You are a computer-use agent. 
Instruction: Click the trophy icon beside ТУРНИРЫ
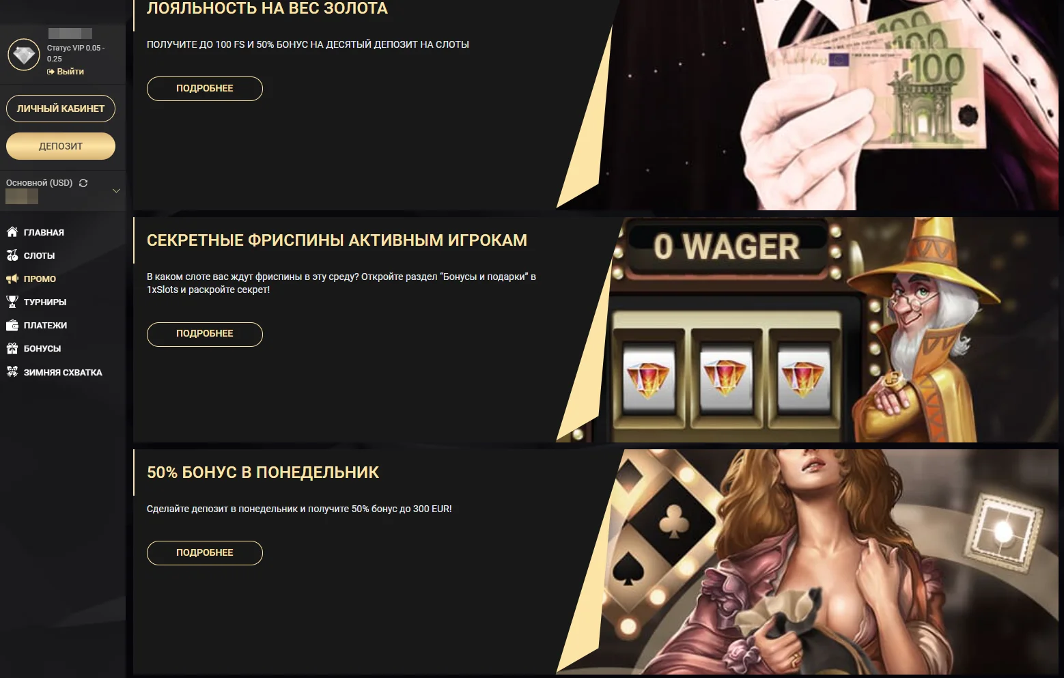pos(12,302)
